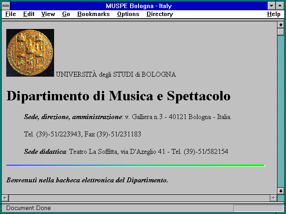286x214 pixels.
Task: Click the vertical scrollbar track
Action: tap(281, 111)
